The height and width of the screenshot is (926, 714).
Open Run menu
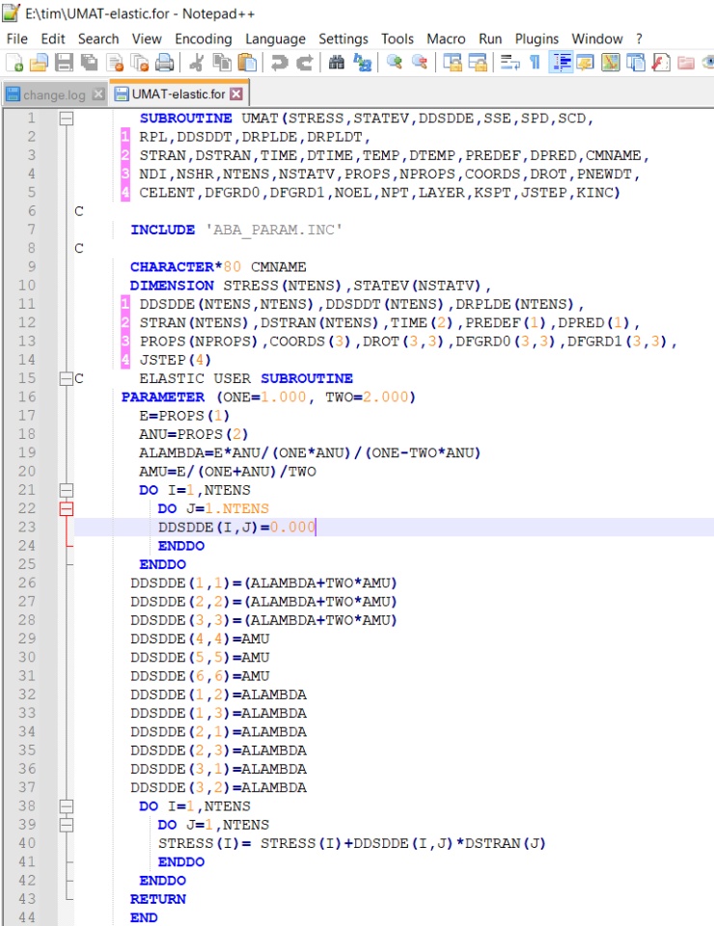490,39
